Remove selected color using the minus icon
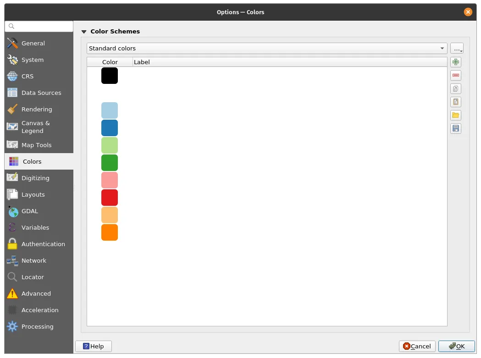Viewport: 481px width, 358px height. tap(455, 75)
